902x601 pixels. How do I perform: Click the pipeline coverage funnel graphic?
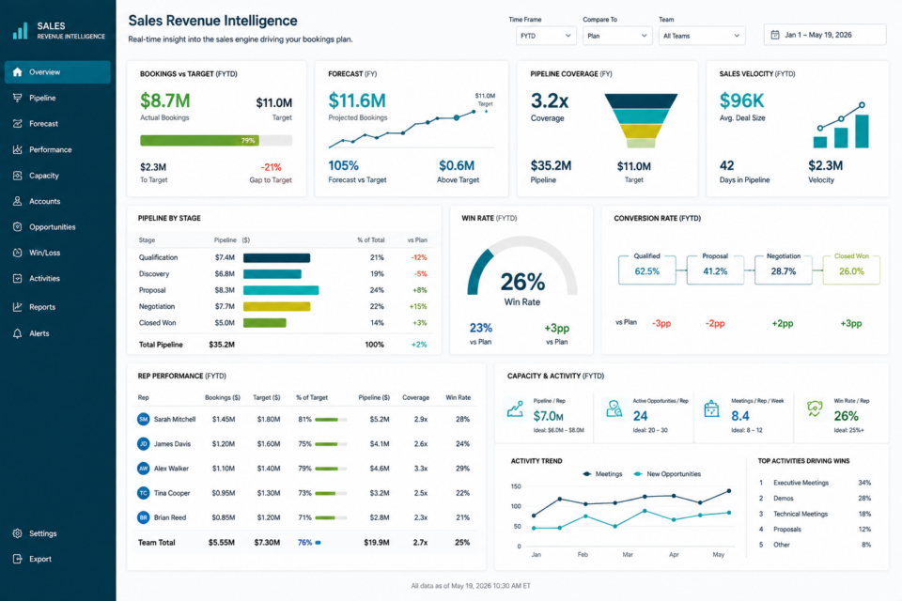tap(641, 121)
